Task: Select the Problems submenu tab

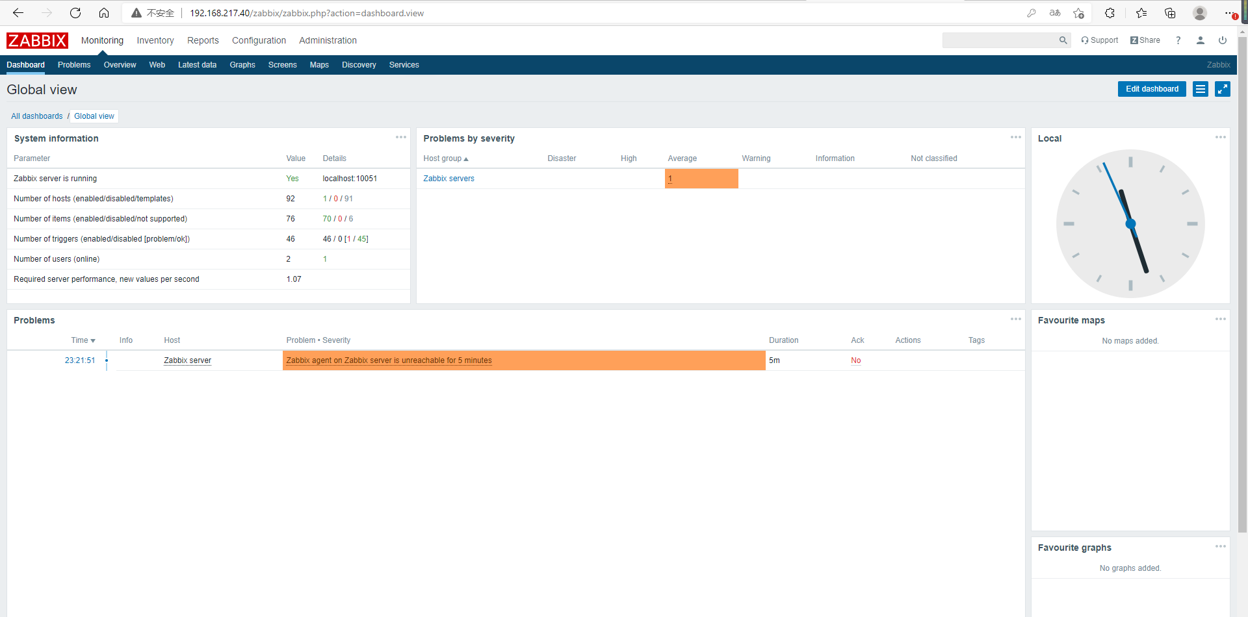Action: click(x=74, y=65)
